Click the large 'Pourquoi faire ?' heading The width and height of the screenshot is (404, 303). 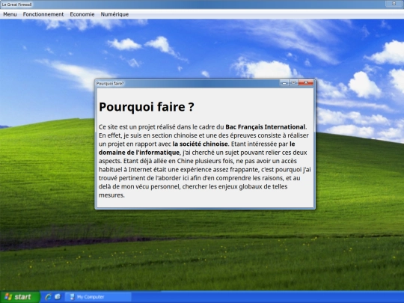[x=147, y=107]
